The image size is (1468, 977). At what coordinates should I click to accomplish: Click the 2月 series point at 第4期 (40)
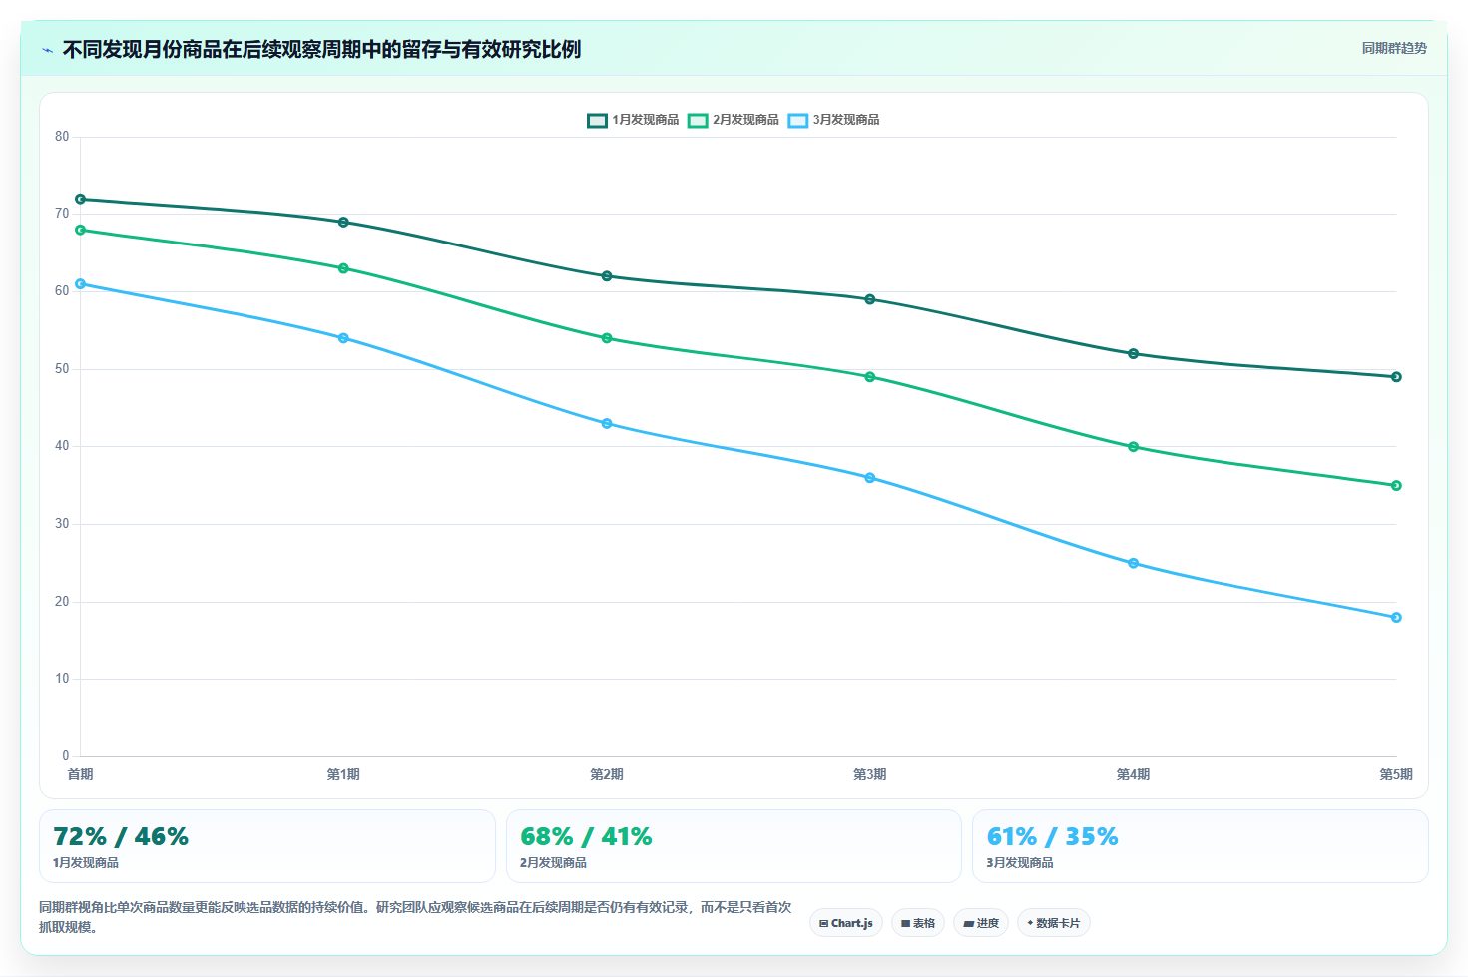click(x=1133, y=447)
